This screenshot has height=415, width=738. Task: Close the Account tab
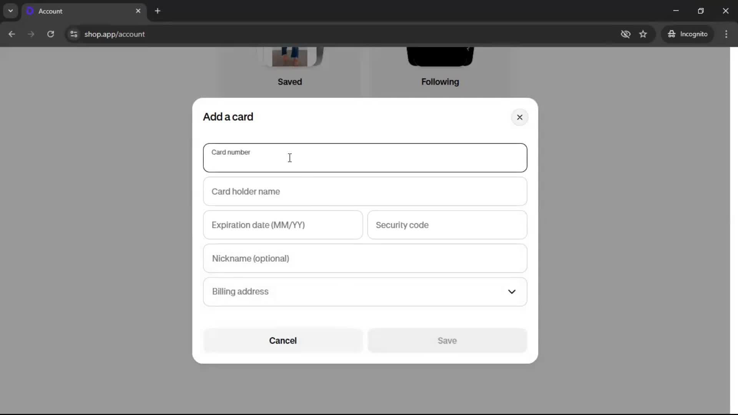[x=138, y=11]
